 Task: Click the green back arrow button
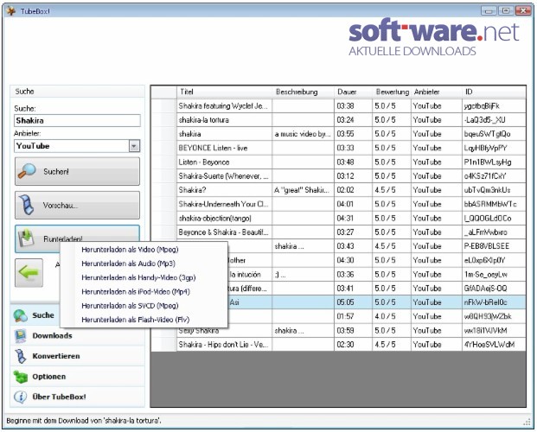(x=29, y=273)
